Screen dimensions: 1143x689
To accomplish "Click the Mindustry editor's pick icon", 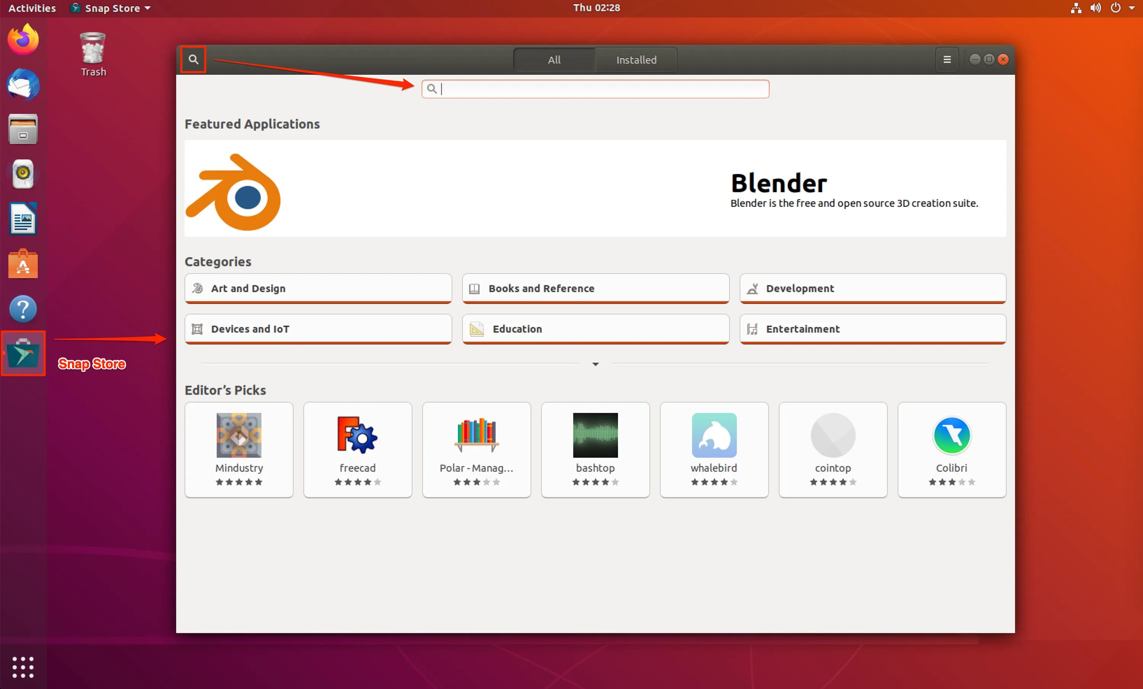I will pyautogui.click(x=239, y=434).
